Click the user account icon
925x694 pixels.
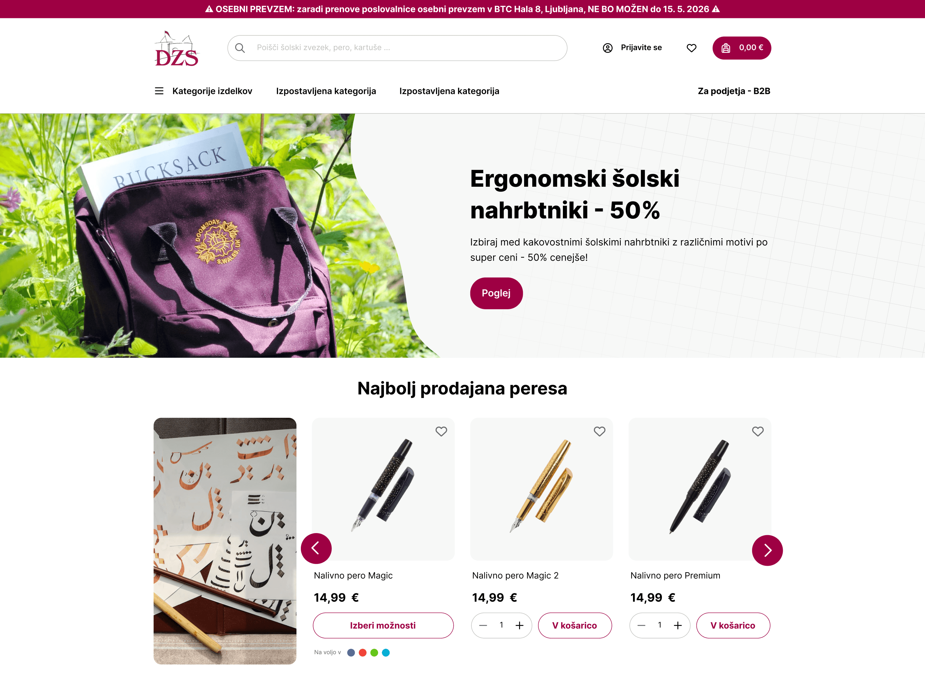tap(607, 48)
